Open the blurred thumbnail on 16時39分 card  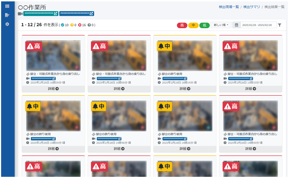pyautogui.click(x=54, y=56)
